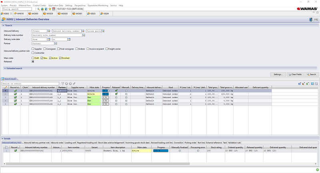Sort results by the Supplier name column header
The width and height of the screenshot is (320, 173).
point(77,87)
